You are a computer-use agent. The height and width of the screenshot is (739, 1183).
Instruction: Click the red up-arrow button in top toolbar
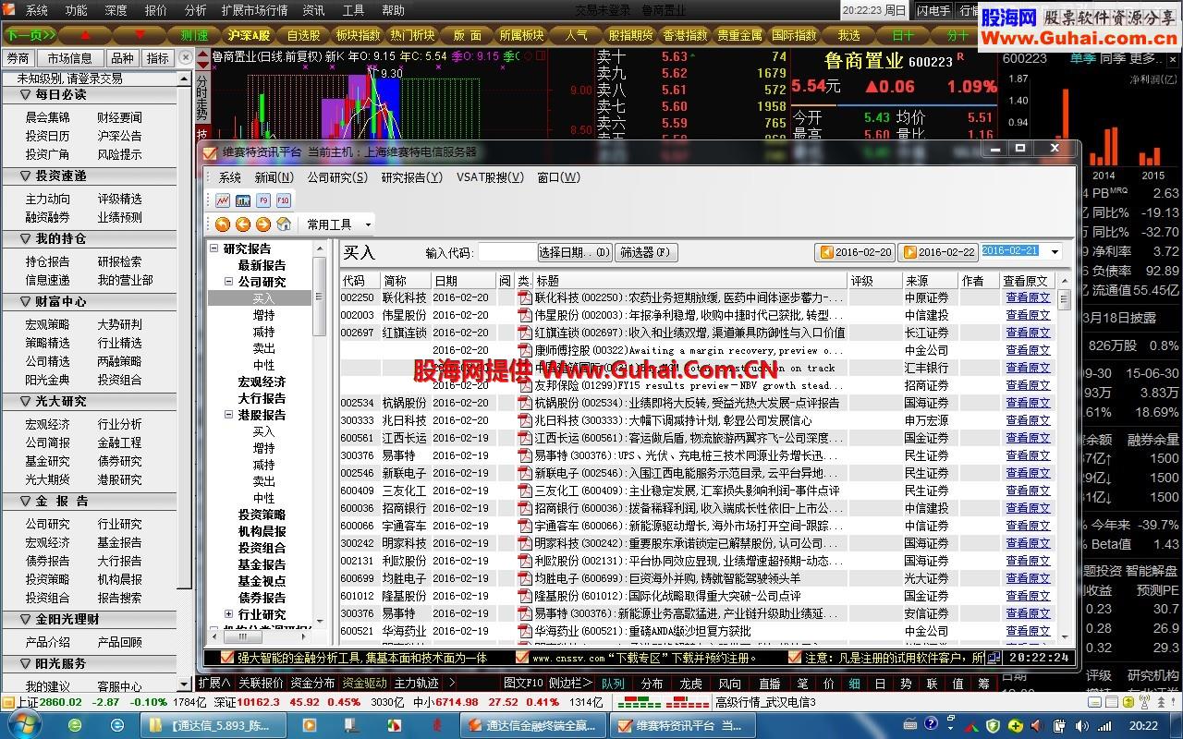[85, 35]
